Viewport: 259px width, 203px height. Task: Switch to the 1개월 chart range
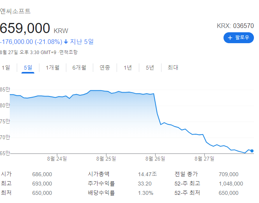tap(52, 68)
